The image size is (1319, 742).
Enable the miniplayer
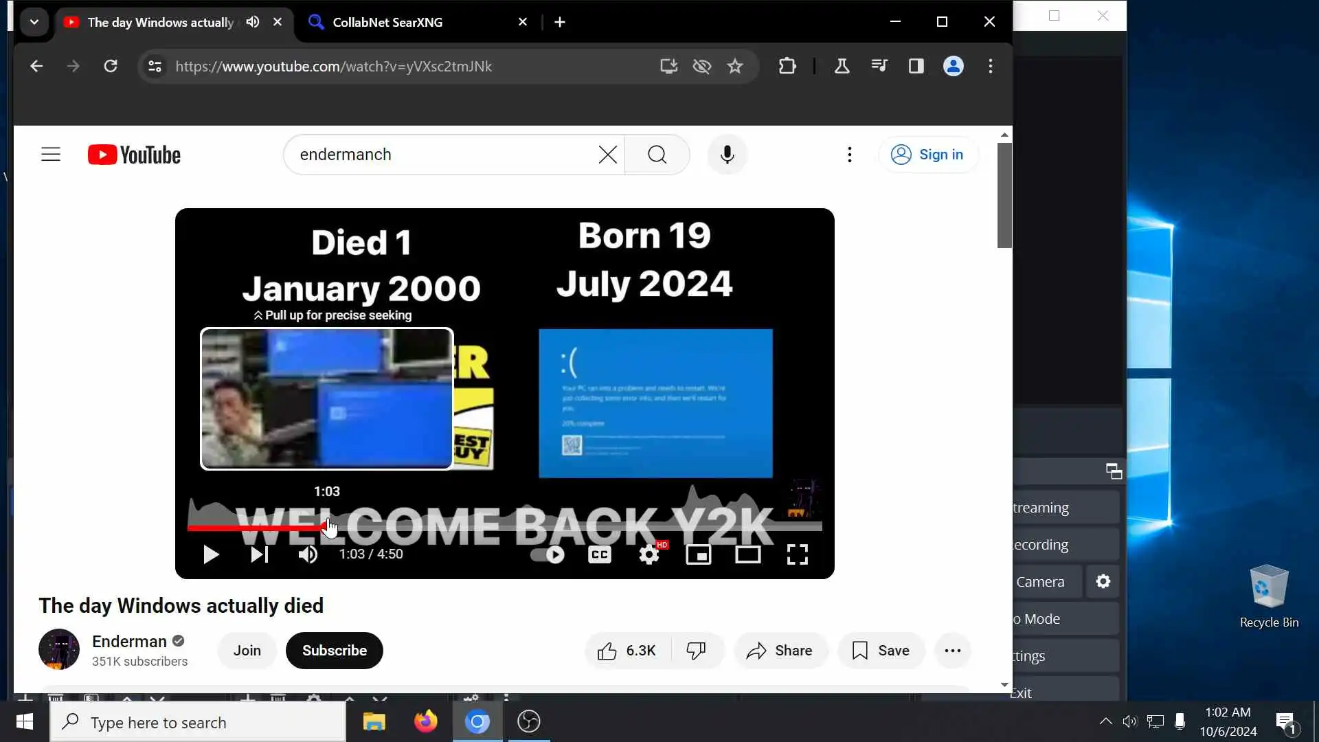coord(699,554)
